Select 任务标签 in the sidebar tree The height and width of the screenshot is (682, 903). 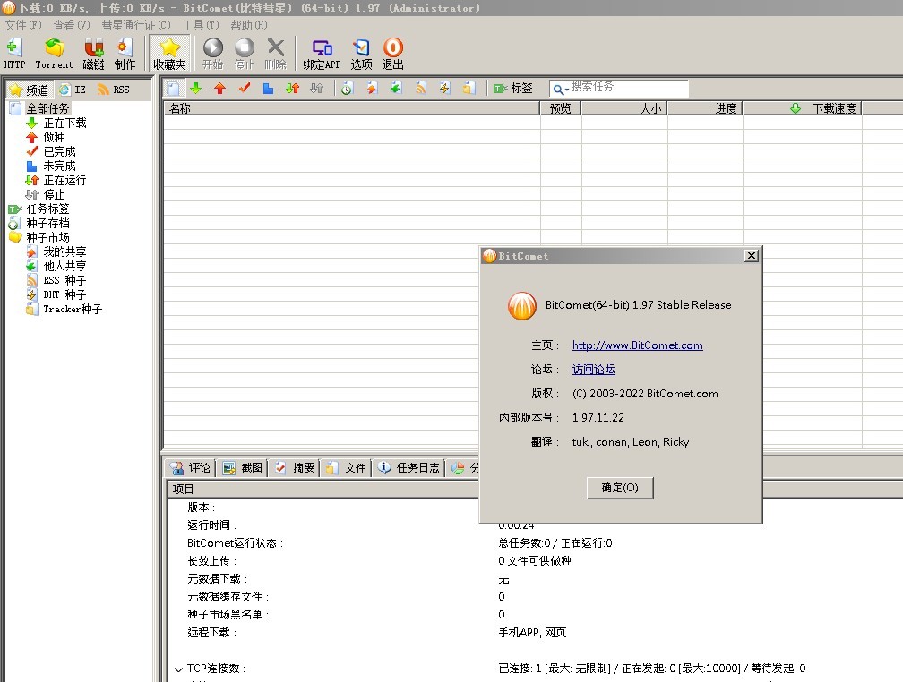click(47, 209)
